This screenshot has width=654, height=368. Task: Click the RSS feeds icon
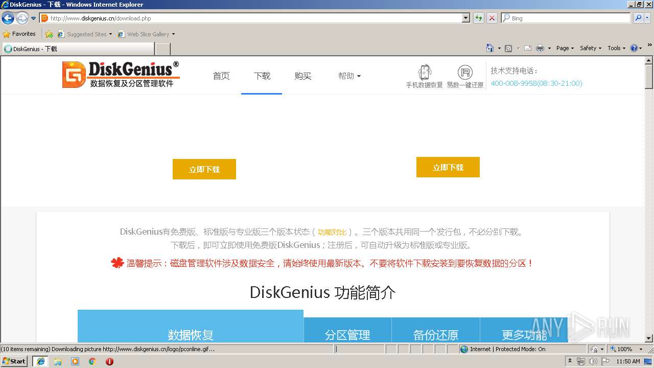click(508, 48)
